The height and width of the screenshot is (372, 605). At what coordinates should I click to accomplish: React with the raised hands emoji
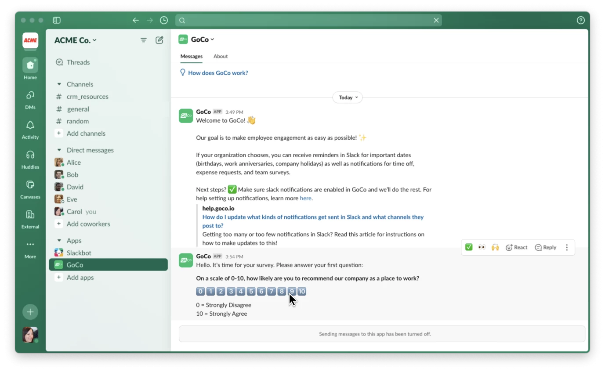[495, 247]
